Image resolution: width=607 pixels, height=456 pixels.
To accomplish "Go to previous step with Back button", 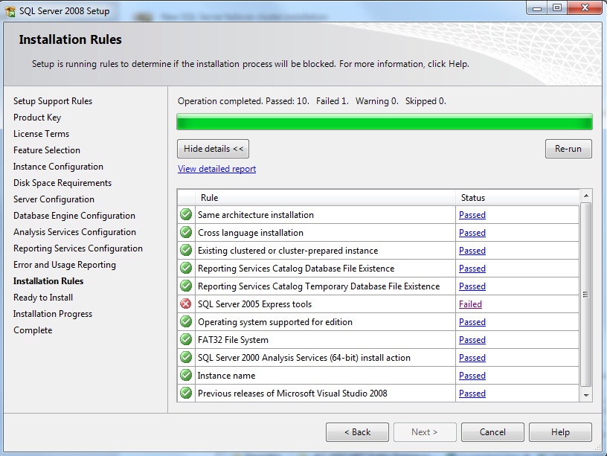I will [357, 432].
